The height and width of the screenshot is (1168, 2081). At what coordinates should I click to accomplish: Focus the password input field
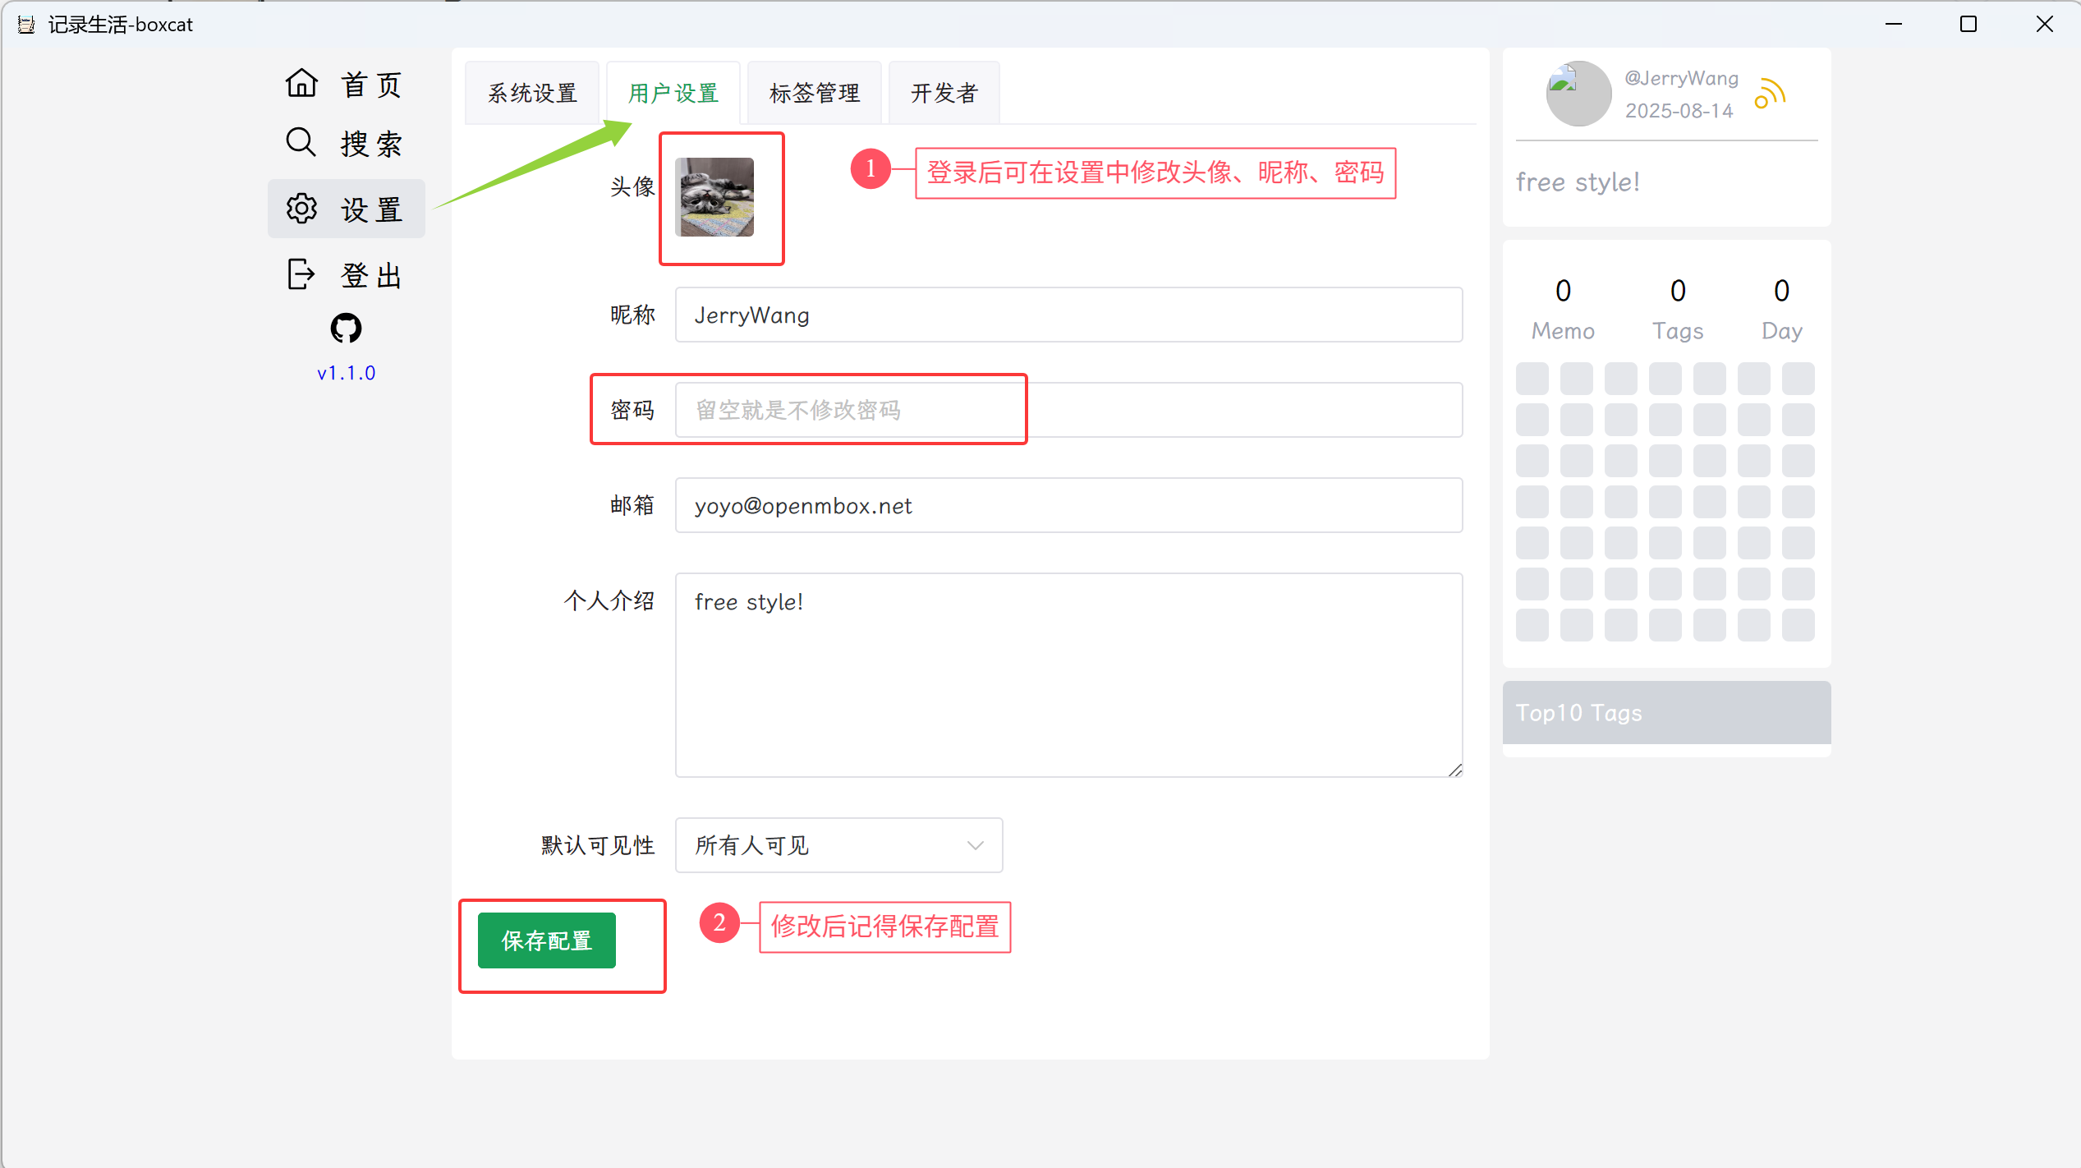tap(1068, 410)
